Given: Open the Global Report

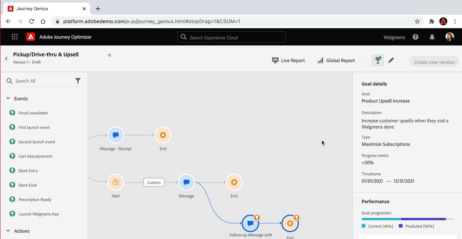Looking at the screenshot, I should (336, 60).
